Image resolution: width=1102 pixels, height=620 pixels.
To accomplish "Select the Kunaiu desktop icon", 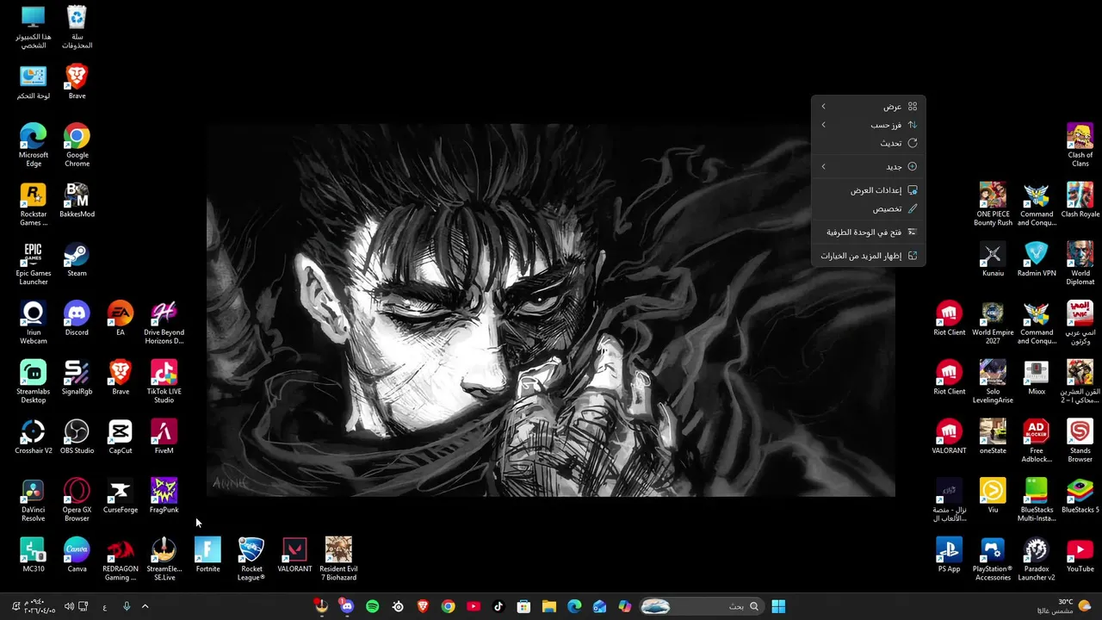I will (993, 259).
